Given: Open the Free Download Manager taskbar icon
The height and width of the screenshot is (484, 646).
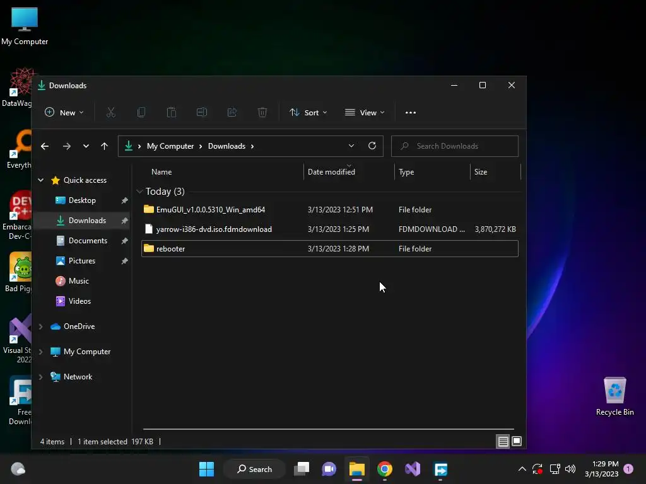Looking at the screenshot, I should click(440, 469).
